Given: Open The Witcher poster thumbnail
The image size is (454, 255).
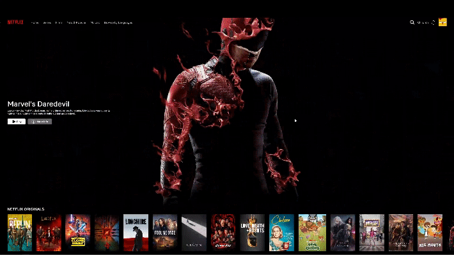Looking at the screenshot, I should pos(343,233).
